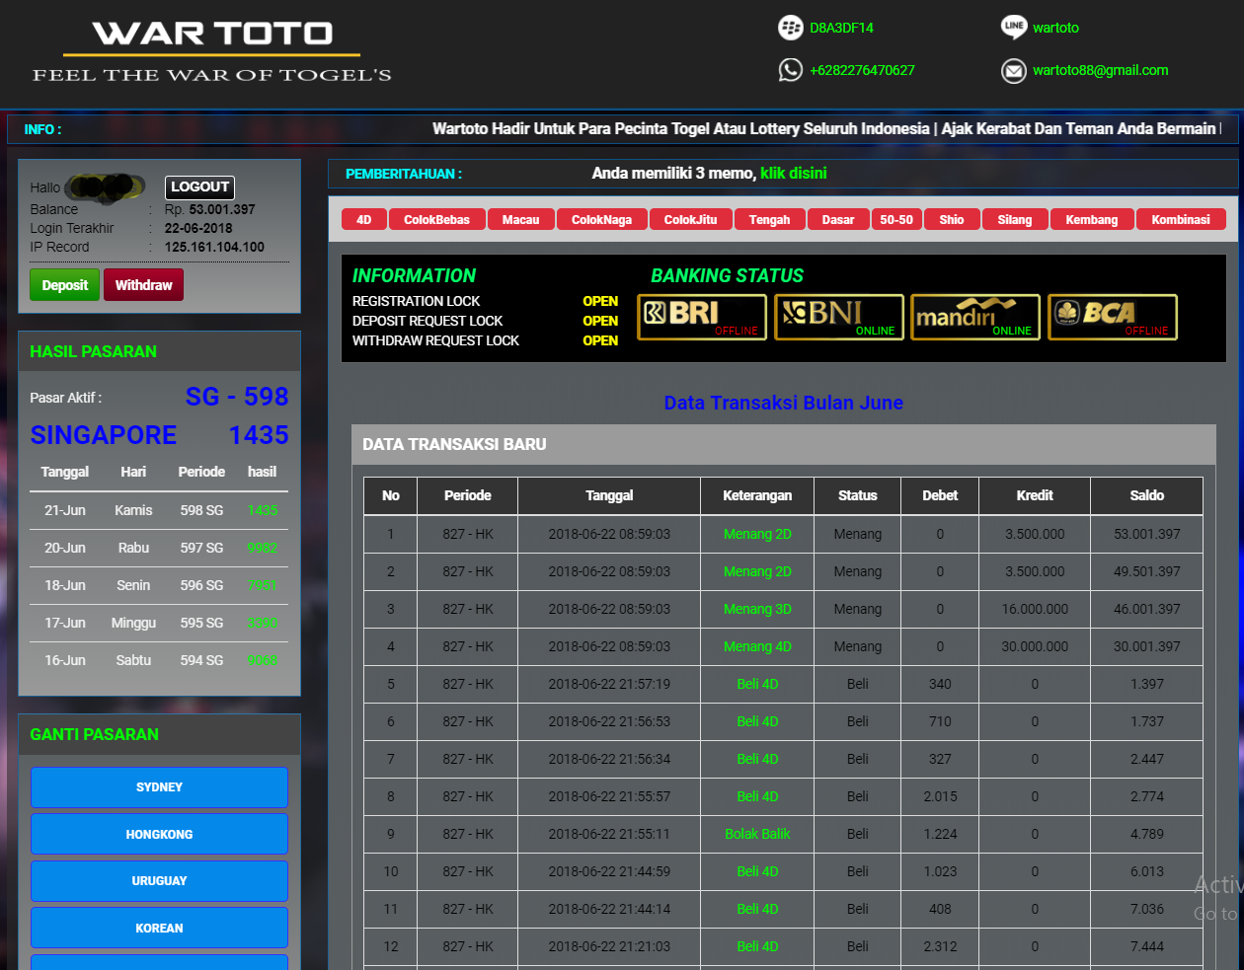Switch market to SYDNEY
The height and width of the screenshot is (970, 1244).
point(159,787)
